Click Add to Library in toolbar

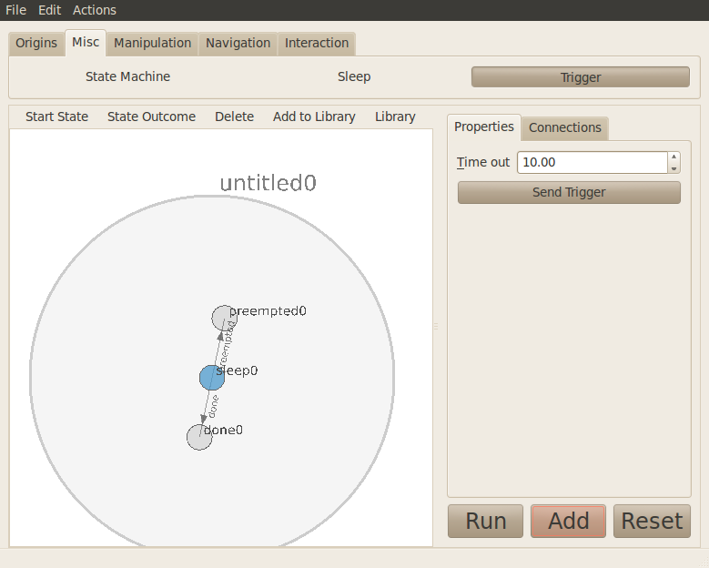314,117
